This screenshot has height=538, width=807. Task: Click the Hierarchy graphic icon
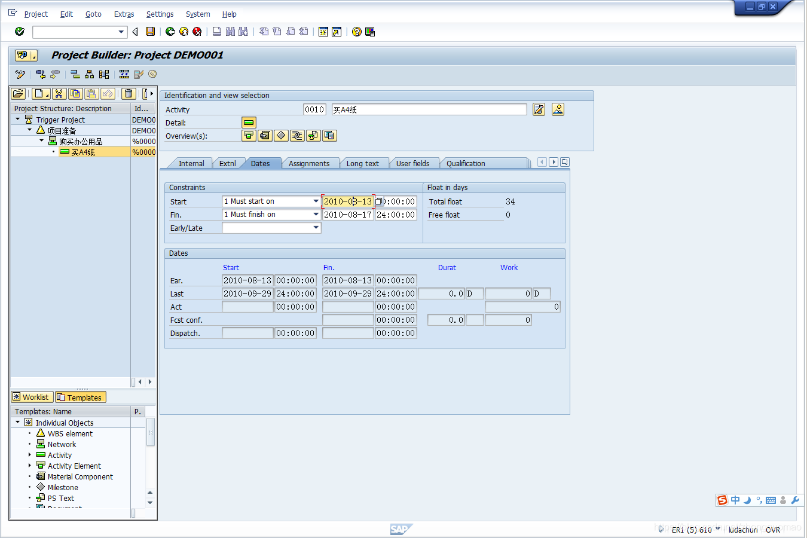tap(89, 74)
